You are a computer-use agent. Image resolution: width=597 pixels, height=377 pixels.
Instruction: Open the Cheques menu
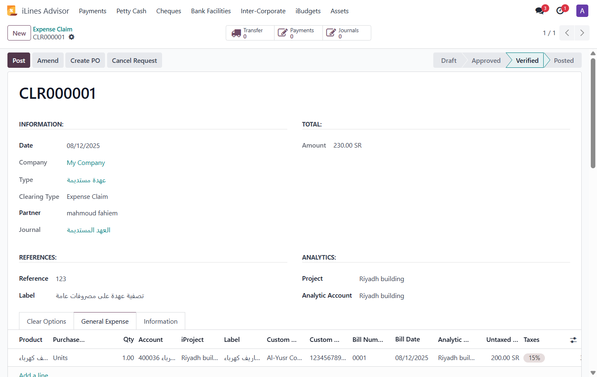[169, 11]
